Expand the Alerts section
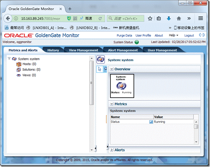Viewport: 210px width, 167px height. (112, 150)
